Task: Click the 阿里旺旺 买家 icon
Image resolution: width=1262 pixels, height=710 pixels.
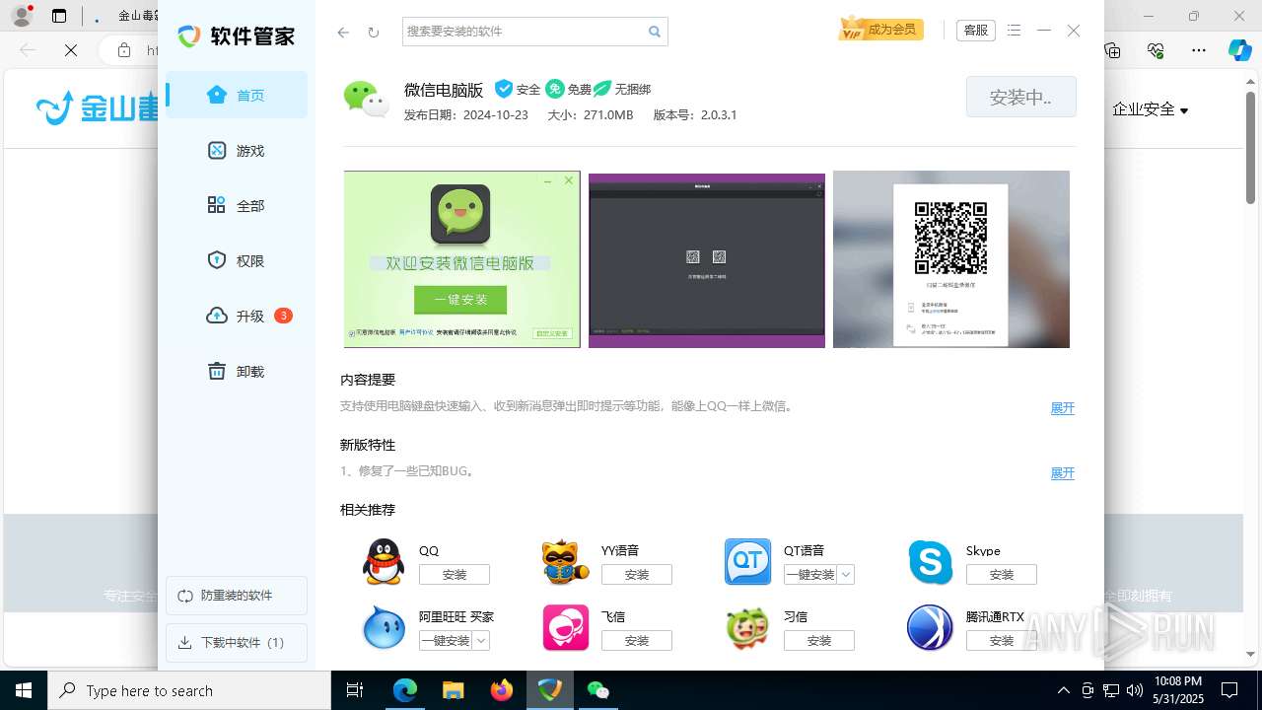Action: (x=384, y=627)
